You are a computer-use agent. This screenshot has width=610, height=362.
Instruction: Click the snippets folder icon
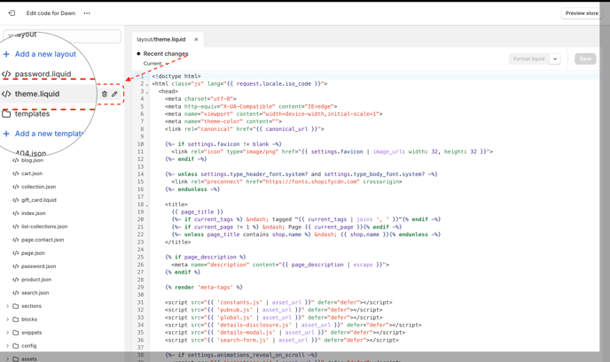click(x=16, y=333)
